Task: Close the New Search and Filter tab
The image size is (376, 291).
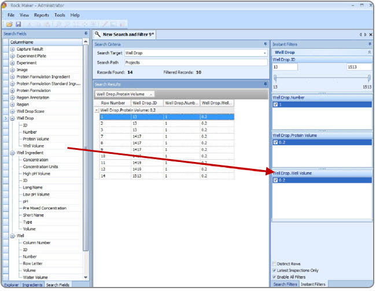Action: (x=370, y=35)
